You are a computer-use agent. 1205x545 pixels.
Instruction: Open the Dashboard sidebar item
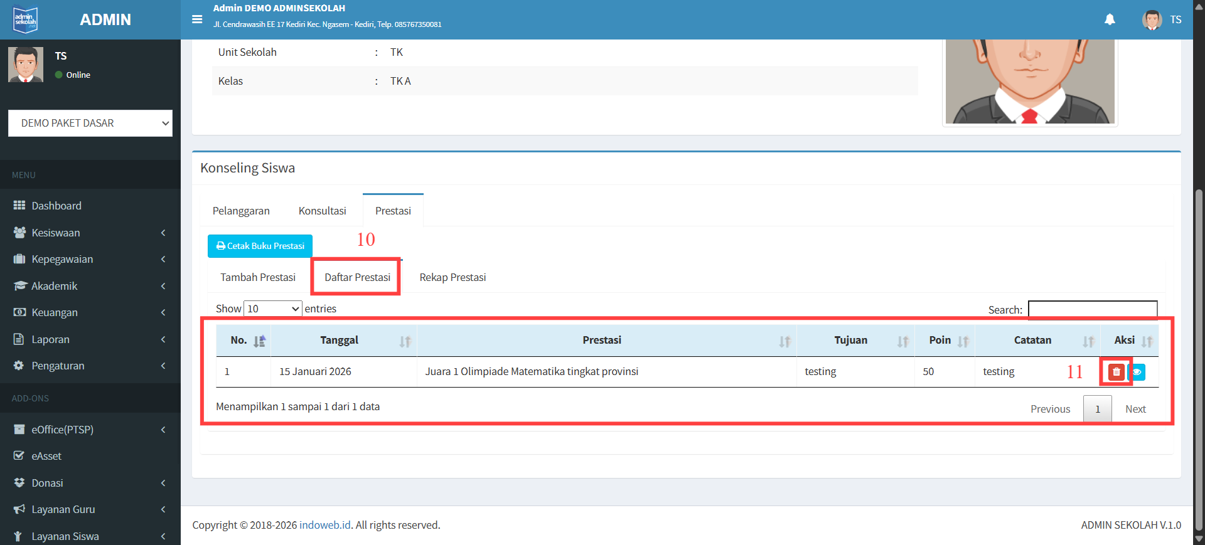[x=56, y=206]
